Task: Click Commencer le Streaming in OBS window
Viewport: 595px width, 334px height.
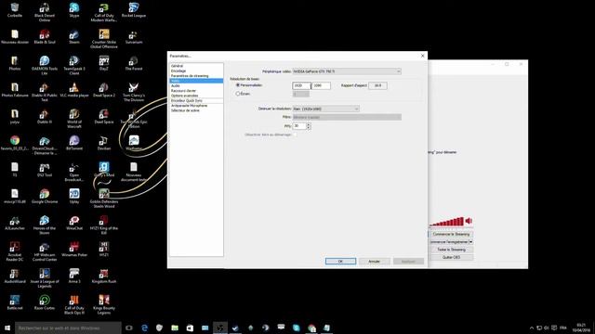Action: 451,234
